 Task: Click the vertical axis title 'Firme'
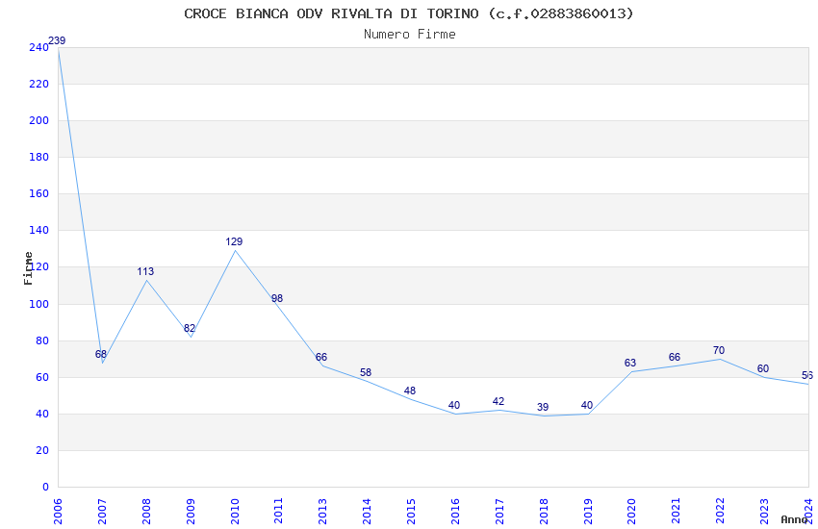28,268
